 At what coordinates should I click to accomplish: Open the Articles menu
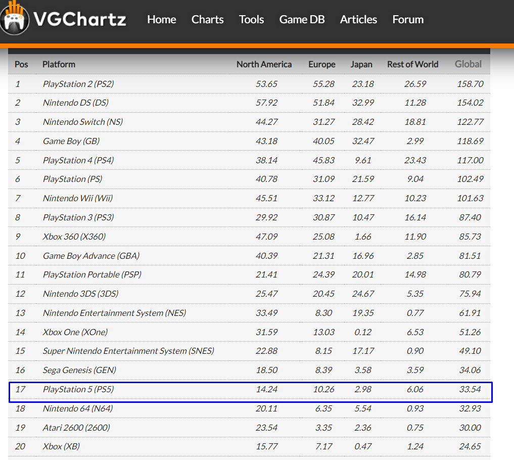click(x=359, y=19)
